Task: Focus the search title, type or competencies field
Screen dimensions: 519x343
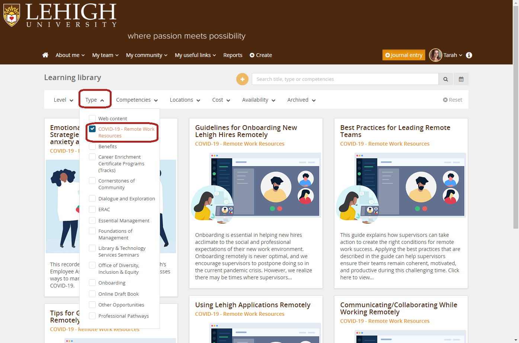Action: 345,79
